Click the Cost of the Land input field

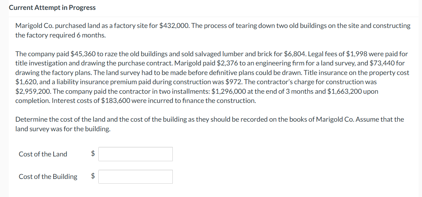point(135,154)
